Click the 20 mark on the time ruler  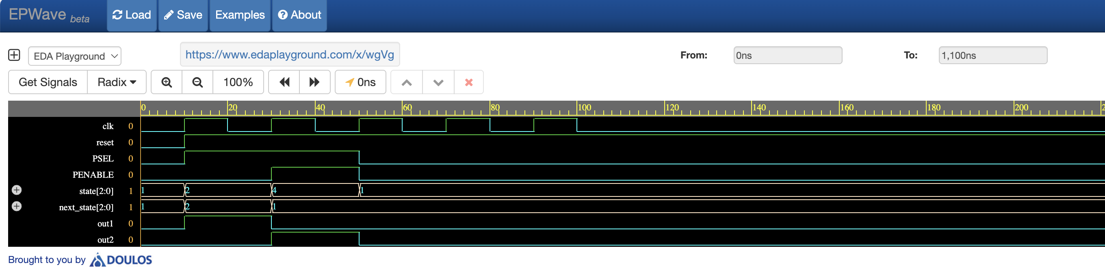[x=232, y=108]
